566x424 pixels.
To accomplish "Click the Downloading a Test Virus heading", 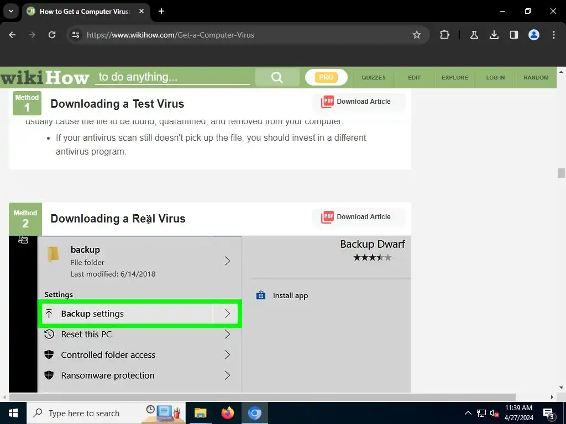I will click(x=117, y=104).
